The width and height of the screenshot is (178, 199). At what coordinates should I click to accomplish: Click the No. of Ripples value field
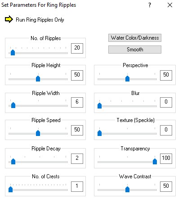tap(77, 48)
